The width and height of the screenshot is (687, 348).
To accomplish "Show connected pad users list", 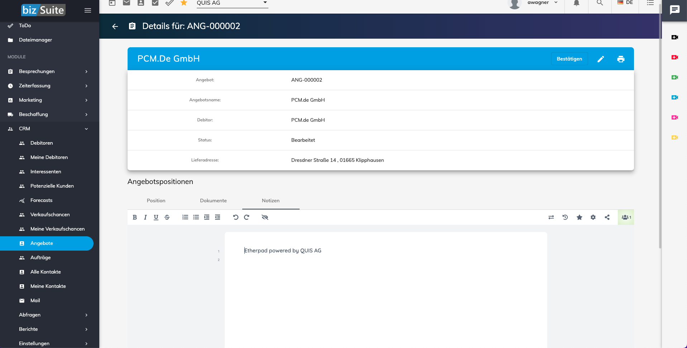I will click(x=626, y=217).
